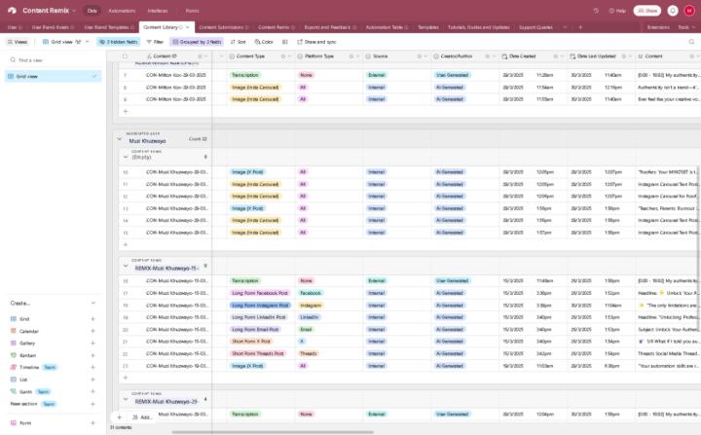Open Share and sync
This screenshot has width=701, height=435.
click(x=316, y=42)
